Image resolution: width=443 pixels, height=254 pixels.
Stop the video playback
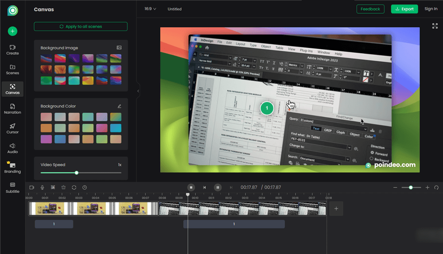(x=190, y=188)
